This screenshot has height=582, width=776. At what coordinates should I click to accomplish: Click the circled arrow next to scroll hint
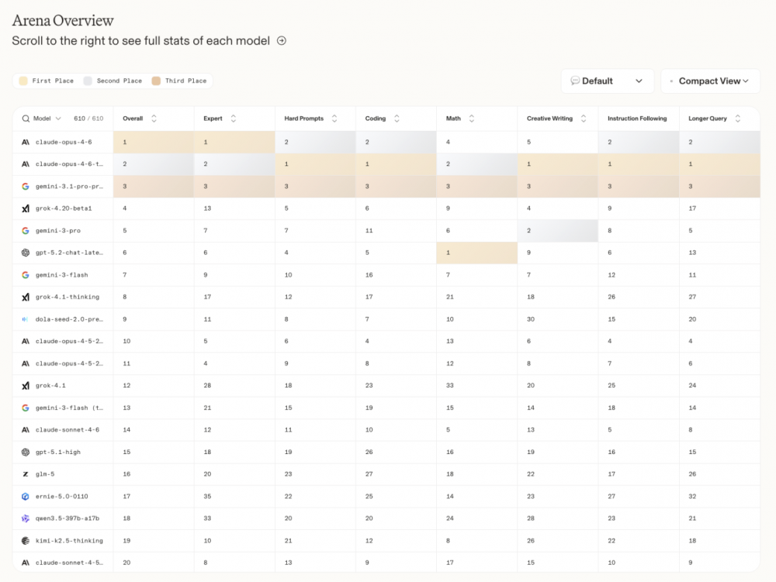[x=282, y=41]
